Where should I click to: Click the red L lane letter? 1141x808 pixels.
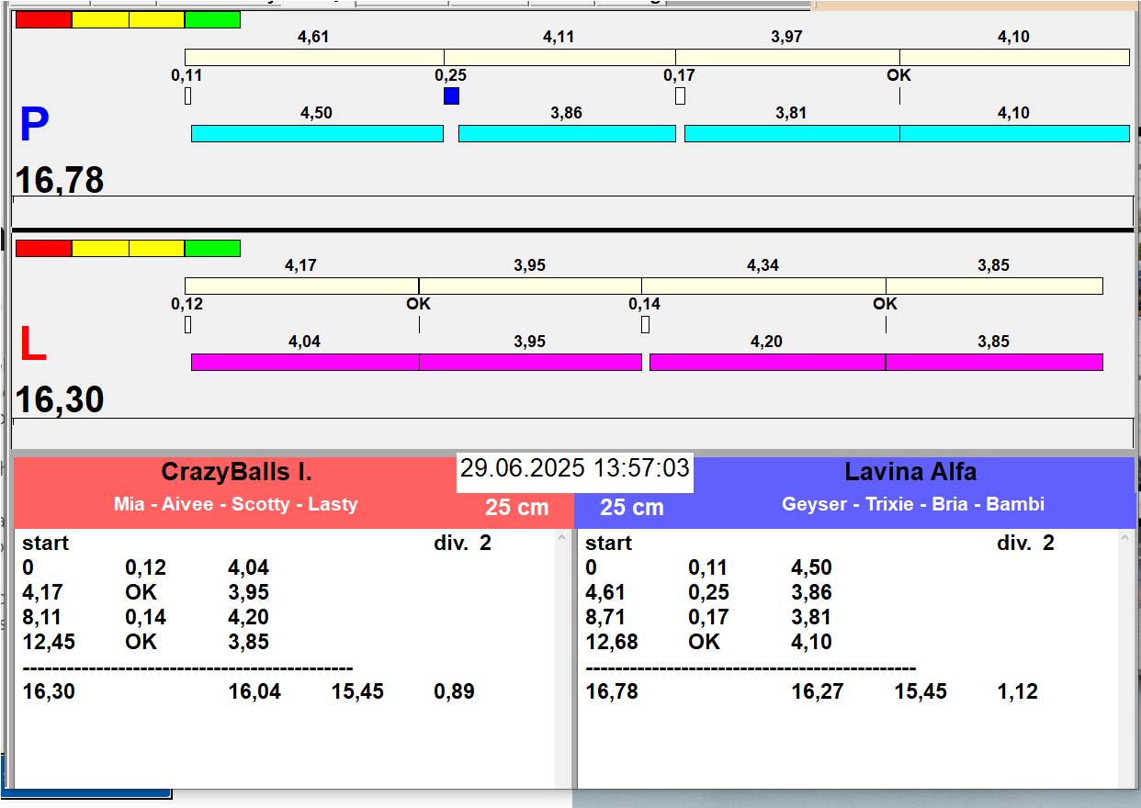(33, 344)
